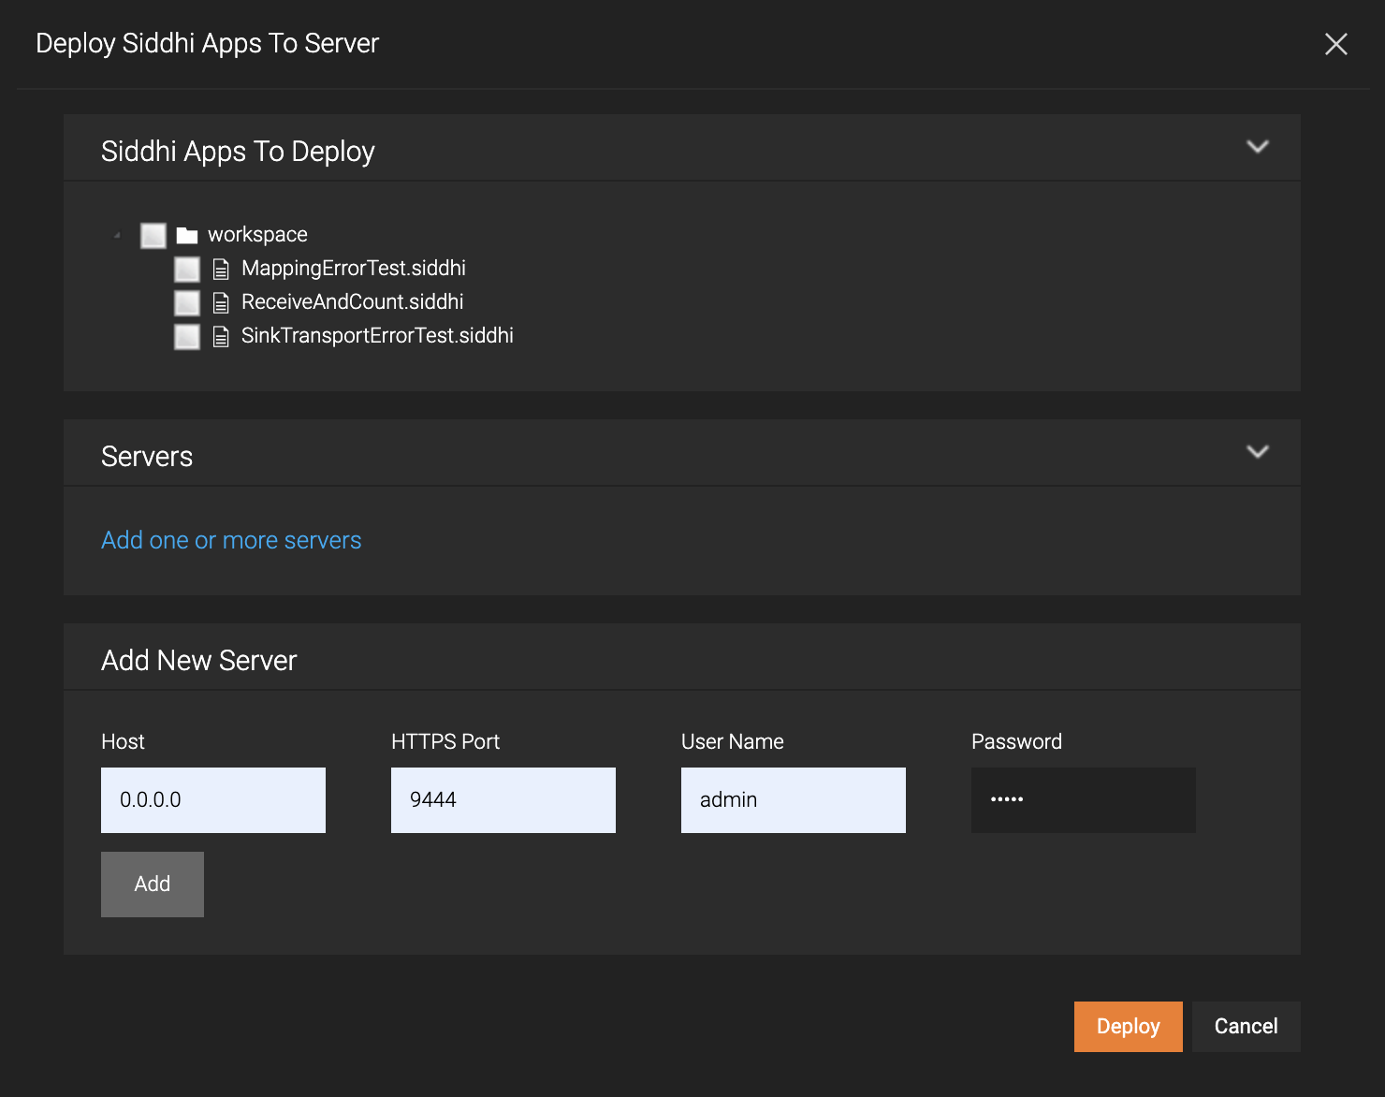
Task: Collapse the Siddhi Apps To Deploy section
Action: coord(1258,146)
